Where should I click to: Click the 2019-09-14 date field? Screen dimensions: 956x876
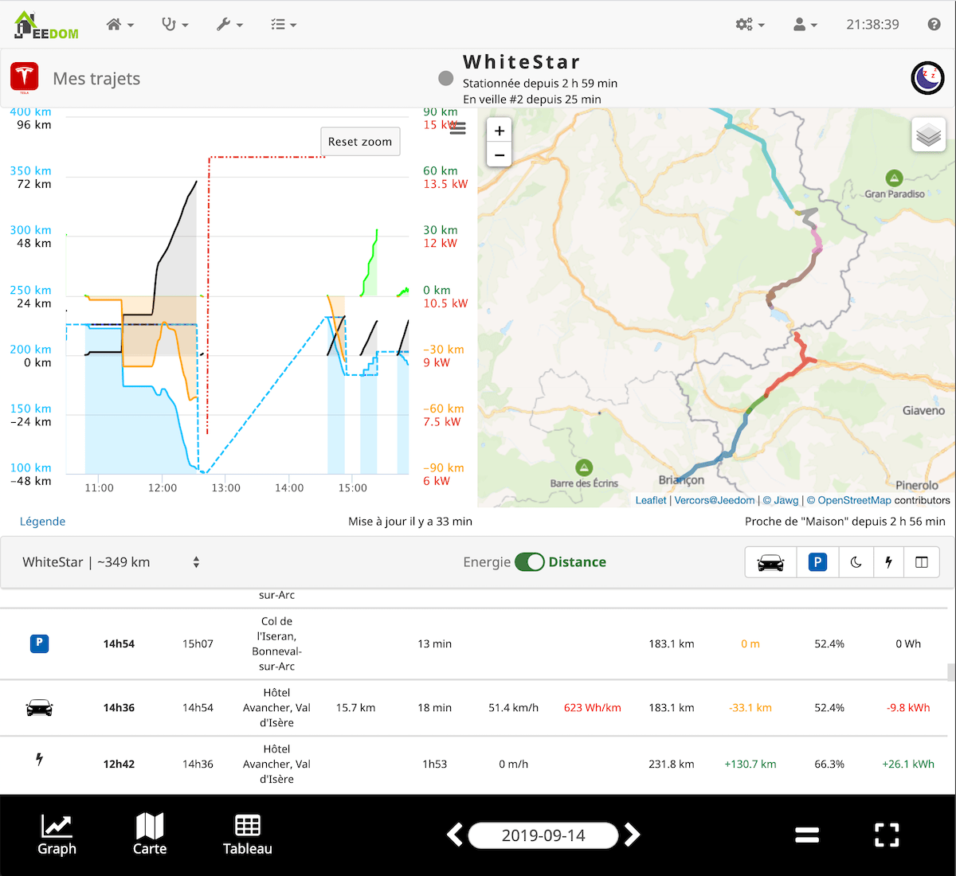543,835
